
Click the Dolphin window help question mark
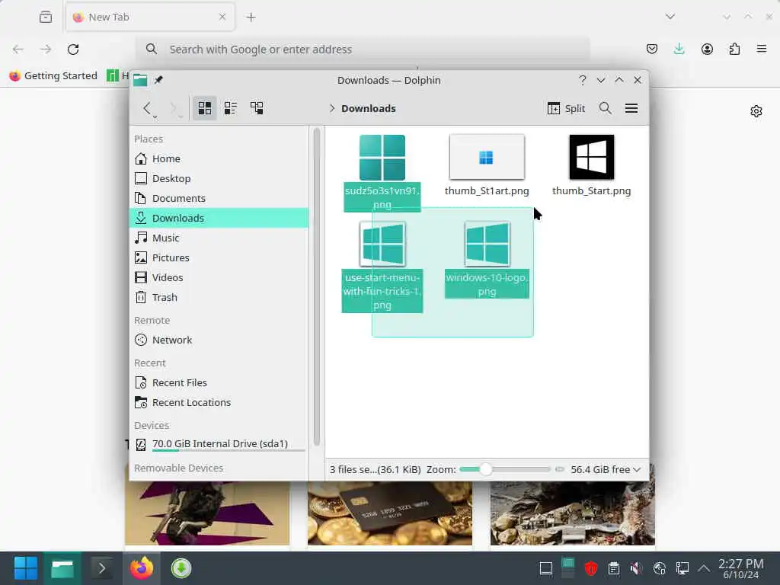pos(583,80)
